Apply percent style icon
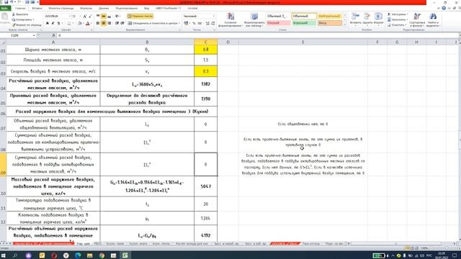Screen dimensions: 461x259 pyautogui.click(x=194, y=23)
